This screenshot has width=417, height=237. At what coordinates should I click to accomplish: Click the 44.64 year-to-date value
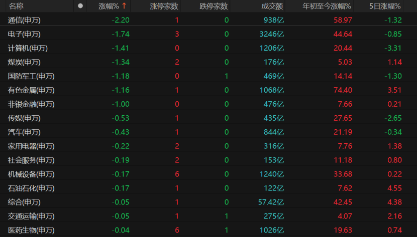pos(343,34)
